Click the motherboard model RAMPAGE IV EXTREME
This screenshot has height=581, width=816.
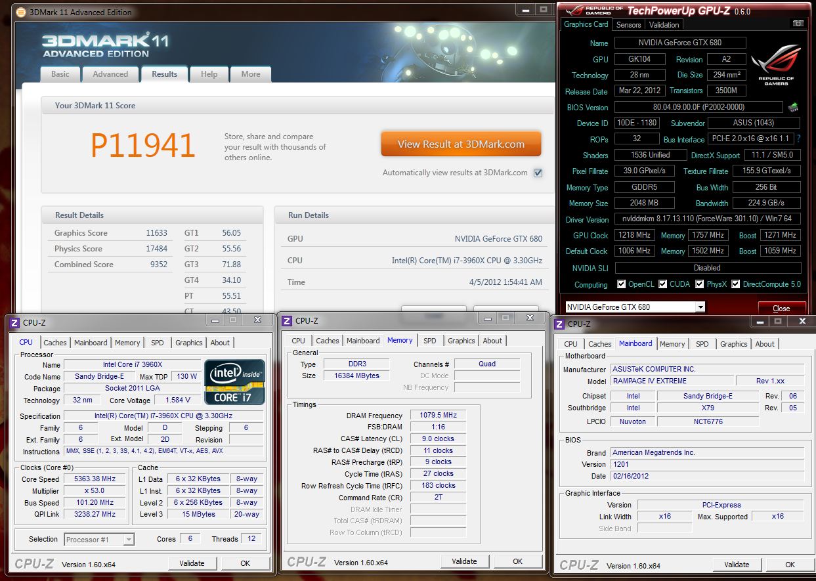point(672,381)
